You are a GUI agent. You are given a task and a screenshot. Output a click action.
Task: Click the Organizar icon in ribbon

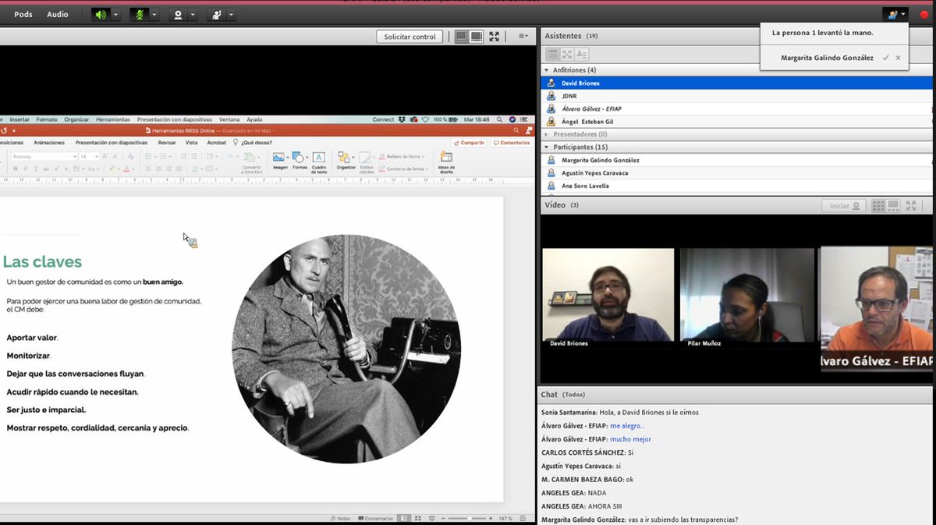tap(346, 161)
